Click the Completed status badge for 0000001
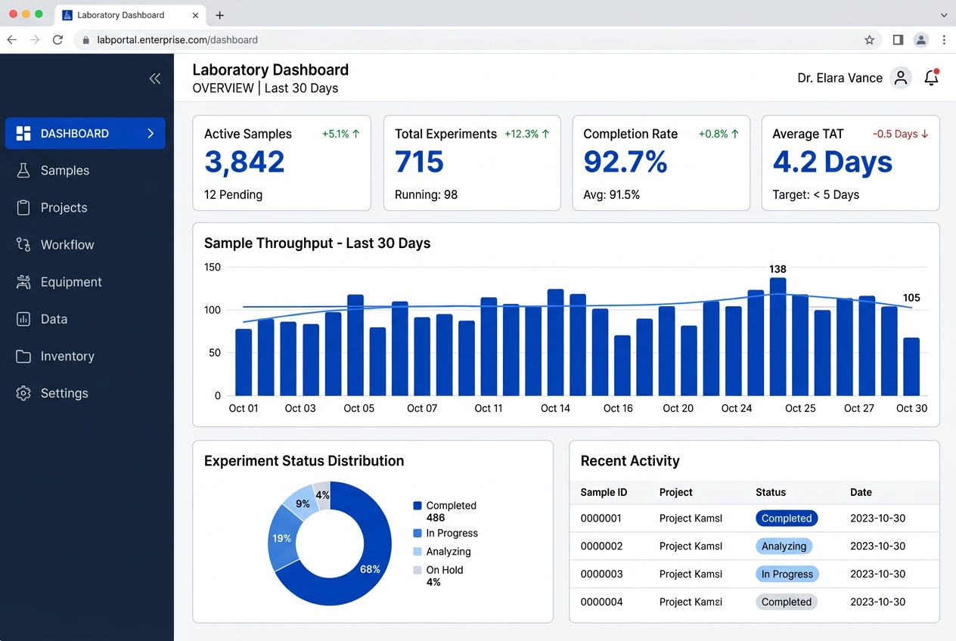 coord(787,519)
